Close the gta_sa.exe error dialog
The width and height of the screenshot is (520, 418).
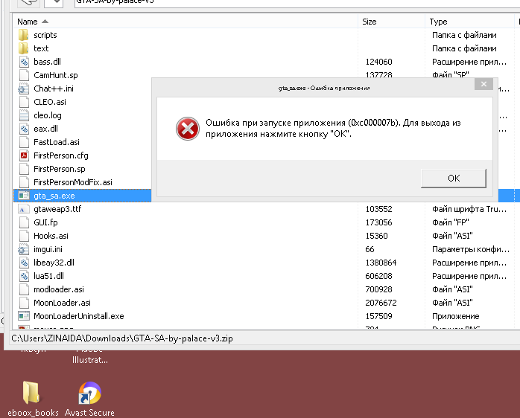point(483,86)
